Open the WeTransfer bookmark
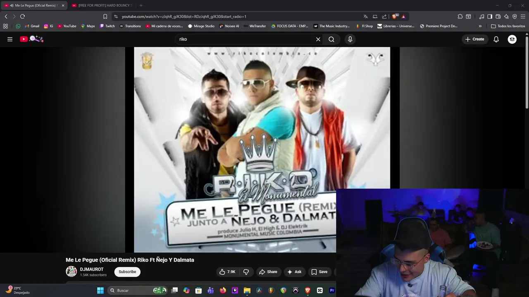 (254, 26)
